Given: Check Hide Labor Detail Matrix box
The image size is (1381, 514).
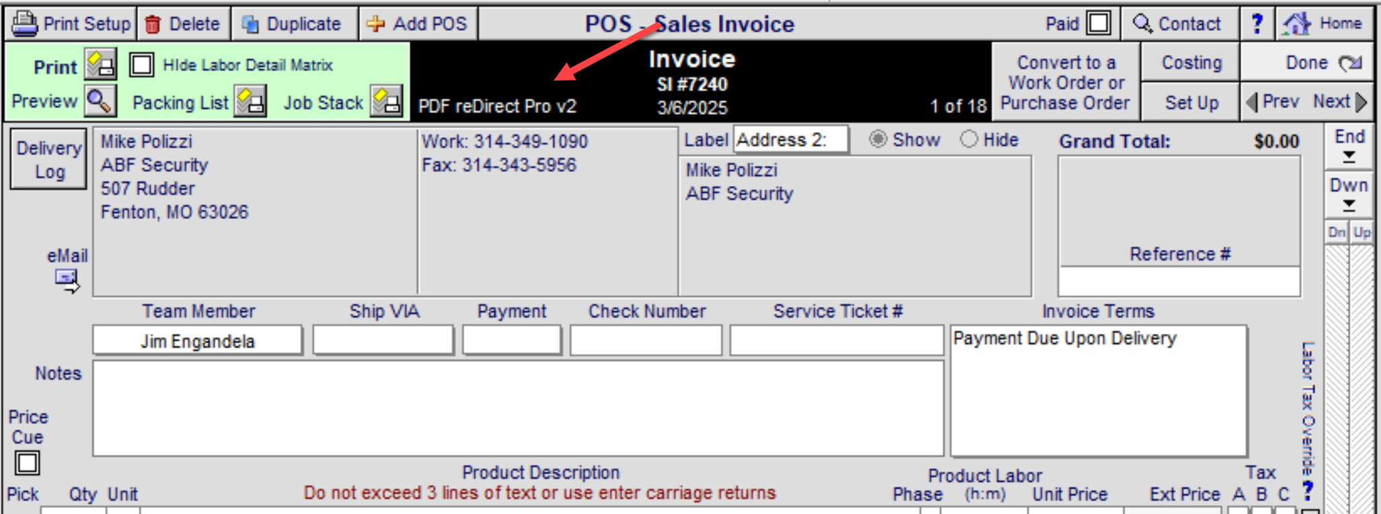Looking at the screenshot, I should click(x=141, y=65).
